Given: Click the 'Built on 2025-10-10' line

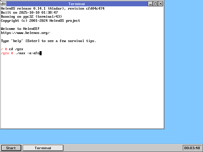Looking at the screenshot, I should (29, 13).
